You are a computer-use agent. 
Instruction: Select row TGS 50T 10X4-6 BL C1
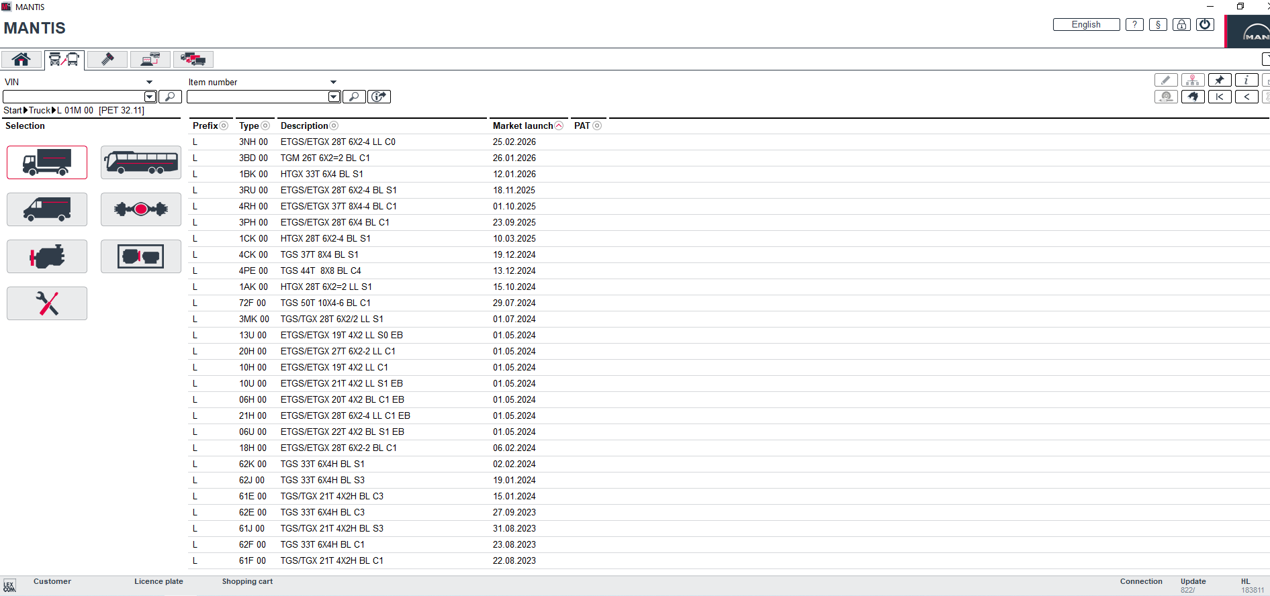pyautogui.click(x=729, y=303)
